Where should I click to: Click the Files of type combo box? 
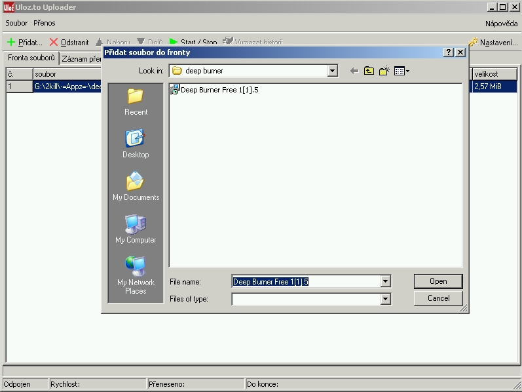[312, 299]
